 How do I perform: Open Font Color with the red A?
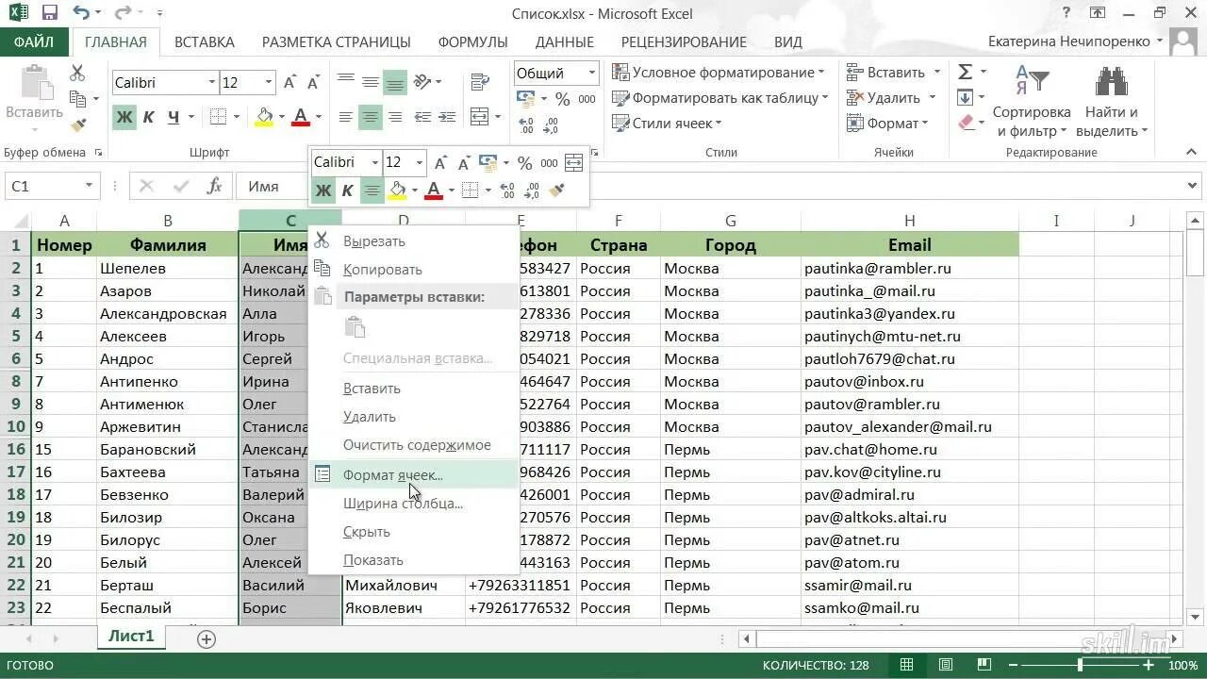(300, 117)
